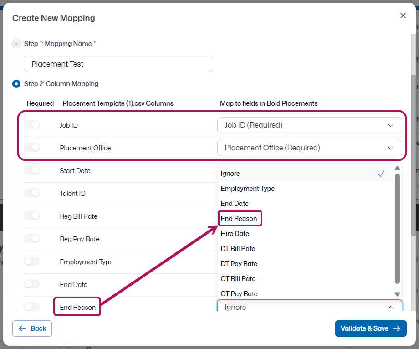419x349 pixels.
Task: Choose DT Pay Rate option in list
Action: (306, 264)
